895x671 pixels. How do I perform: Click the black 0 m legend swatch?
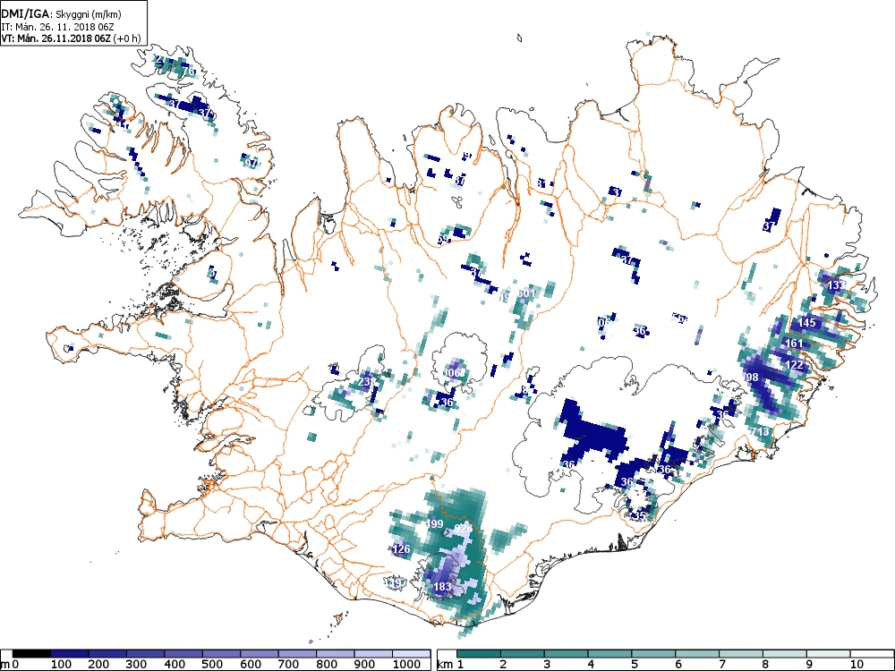point(31,654)
